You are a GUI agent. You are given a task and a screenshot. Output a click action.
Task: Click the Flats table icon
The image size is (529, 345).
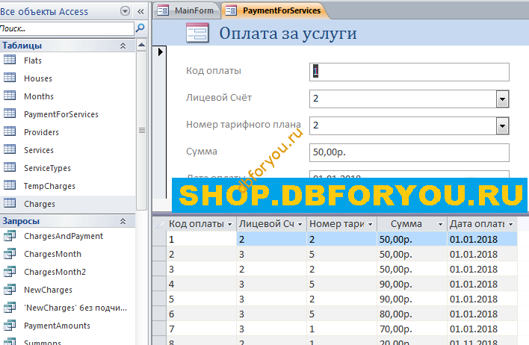click(10, 60)
